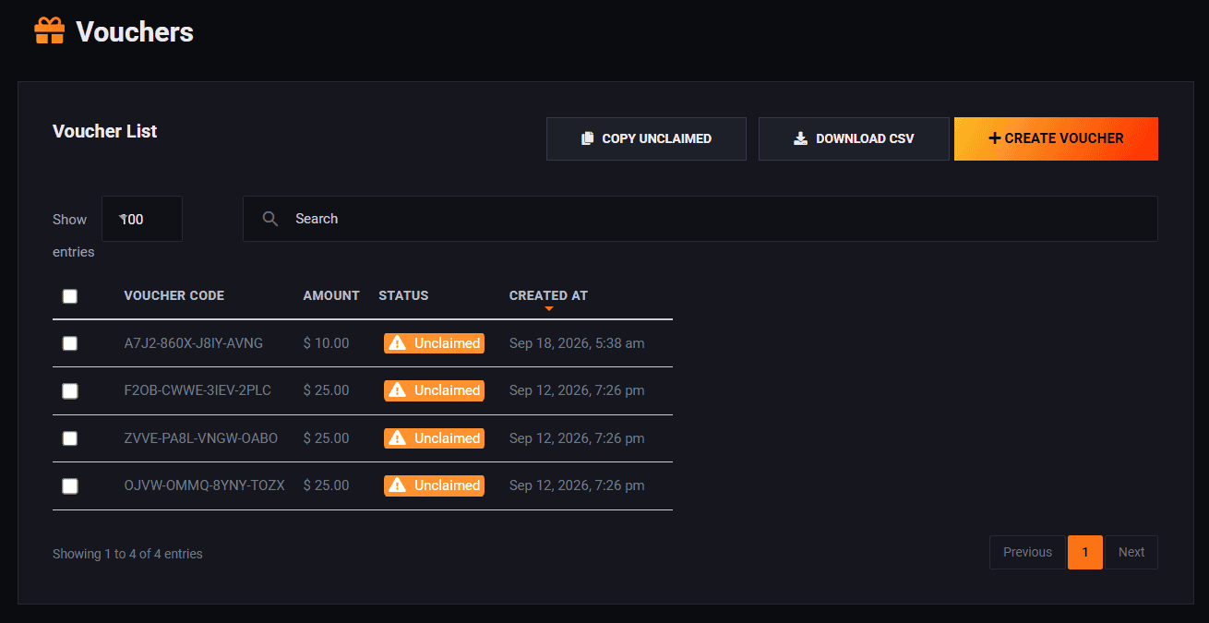Click the Voucher List heading
Screen dimensions: 1209x623
point(105,131)
